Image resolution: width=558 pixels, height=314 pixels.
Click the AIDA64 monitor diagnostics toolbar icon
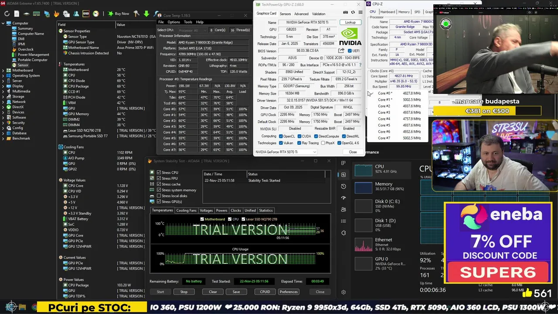[47, 14]
